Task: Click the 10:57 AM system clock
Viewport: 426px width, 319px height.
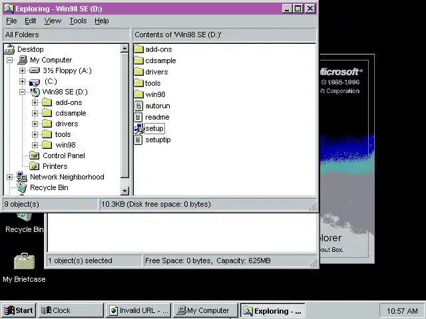Action: point(402,311)
